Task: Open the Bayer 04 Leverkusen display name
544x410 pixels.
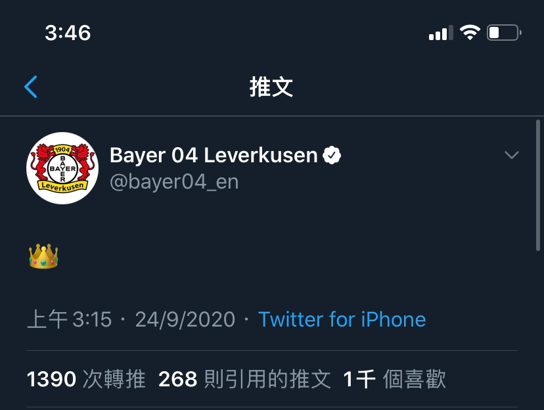Action: tap(214, 155)
